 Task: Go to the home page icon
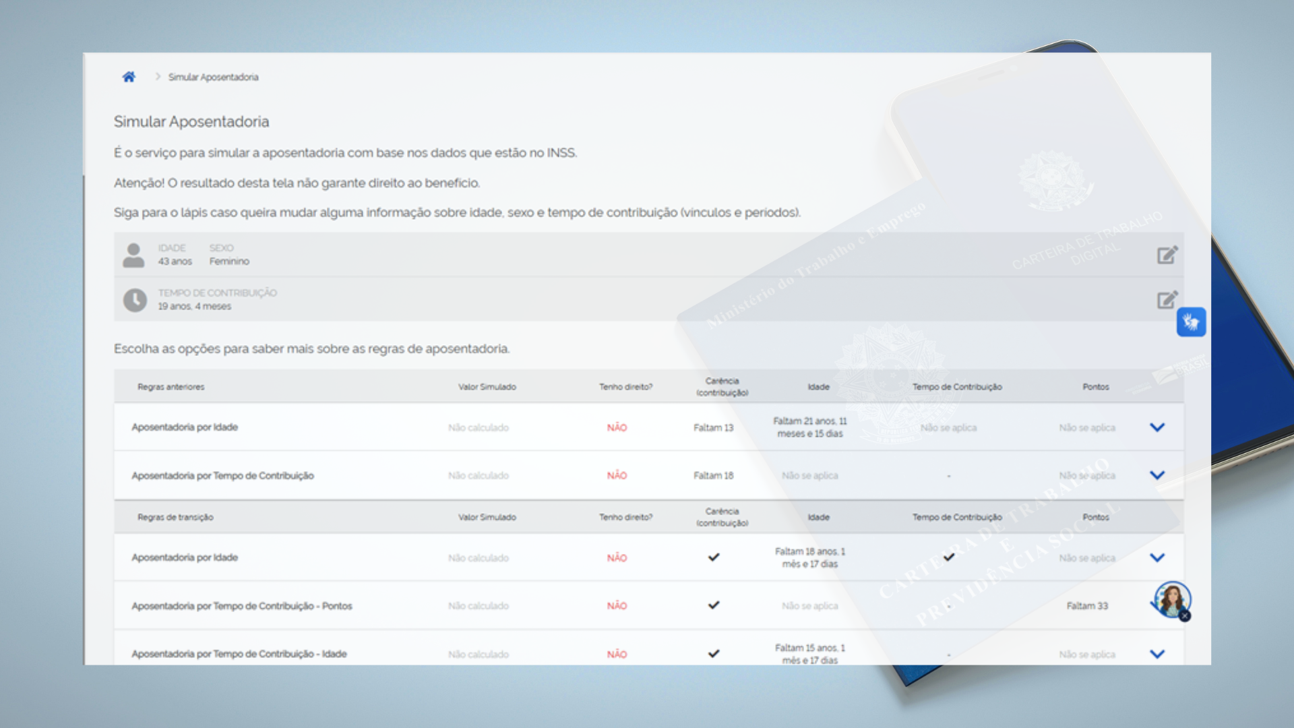coord(129,77)
